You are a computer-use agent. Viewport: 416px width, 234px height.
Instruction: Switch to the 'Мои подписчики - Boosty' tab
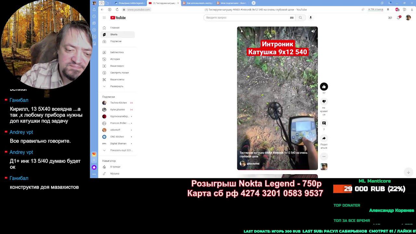pos(231,3)
